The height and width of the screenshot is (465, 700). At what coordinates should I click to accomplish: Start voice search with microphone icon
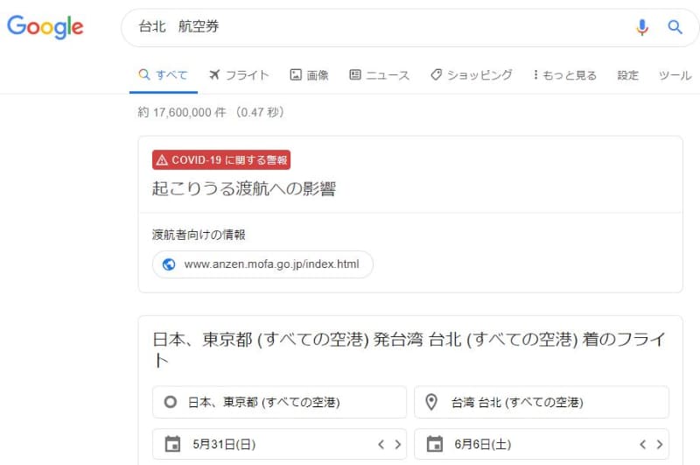click(642, 27)
